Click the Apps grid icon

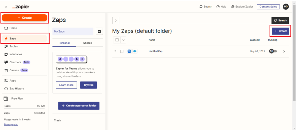(6, 81)
